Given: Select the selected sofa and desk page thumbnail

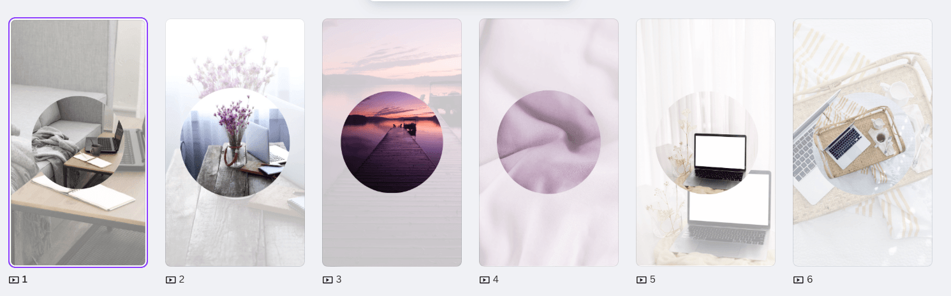Looking at the screenshot, I should pyautogui.click(x=78, y=143).
